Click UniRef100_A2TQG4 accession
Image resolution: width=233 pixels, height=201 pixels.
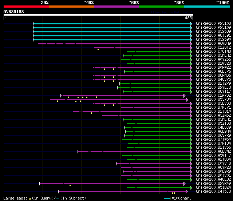(x=213, y=160)
